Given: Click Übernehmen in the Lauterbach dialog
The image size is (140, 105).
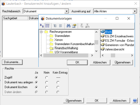Looking at the screenshot, I should click(74, 101).
